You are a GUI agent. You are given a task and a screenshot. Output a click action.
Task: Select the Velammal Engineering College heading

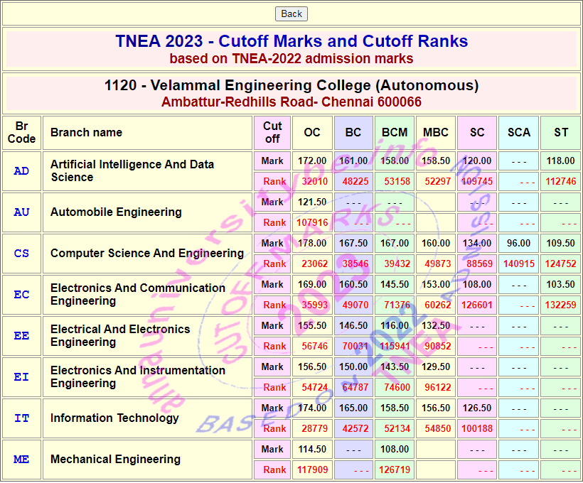[291, 86]
